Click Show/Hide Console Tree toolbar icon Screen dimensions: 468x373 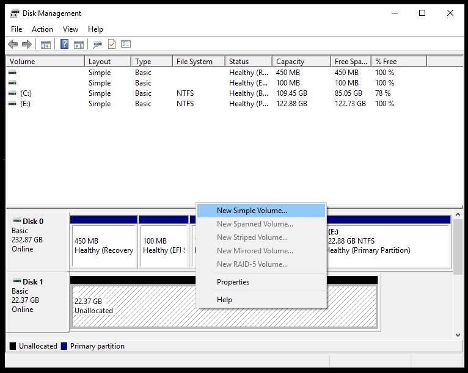[45, 44]
